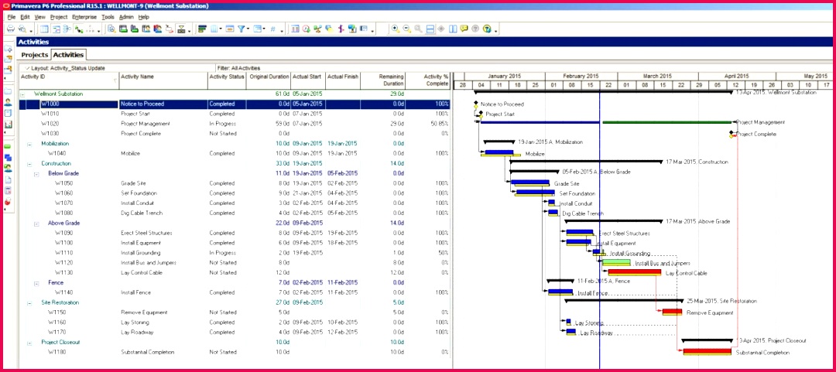836x372 pixels.
Task: Click the Activity Status column header
Action: pos(227,80)
